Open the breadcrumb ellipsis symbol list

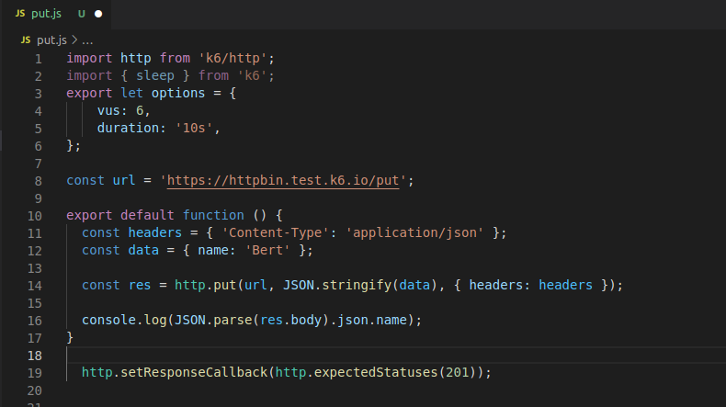coord(87,40)
